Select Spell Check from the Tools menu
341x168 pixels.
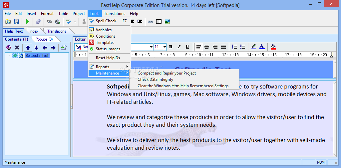(x=109, y=21)
